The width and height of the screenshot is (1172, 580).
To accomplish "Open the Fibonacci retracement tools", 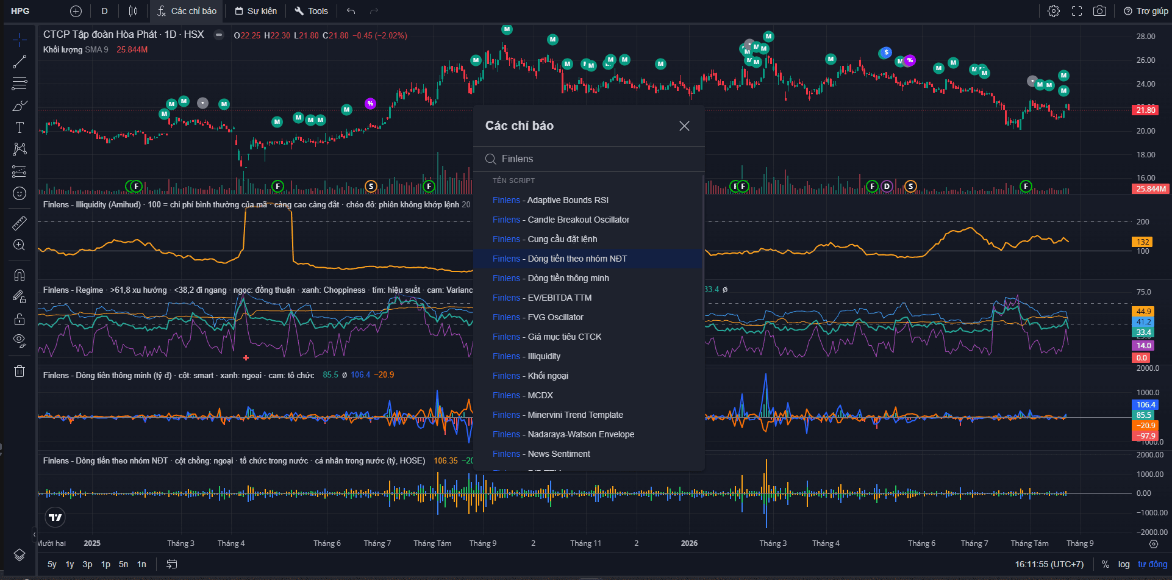I will 20,84.
